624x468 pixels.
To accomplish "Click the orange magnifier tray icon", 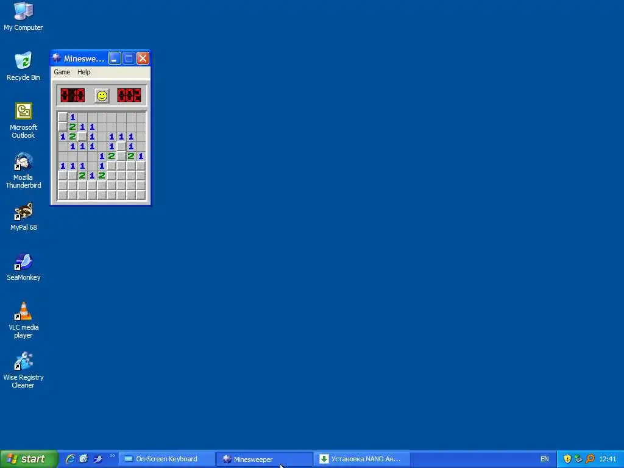I will pos(590,459).
